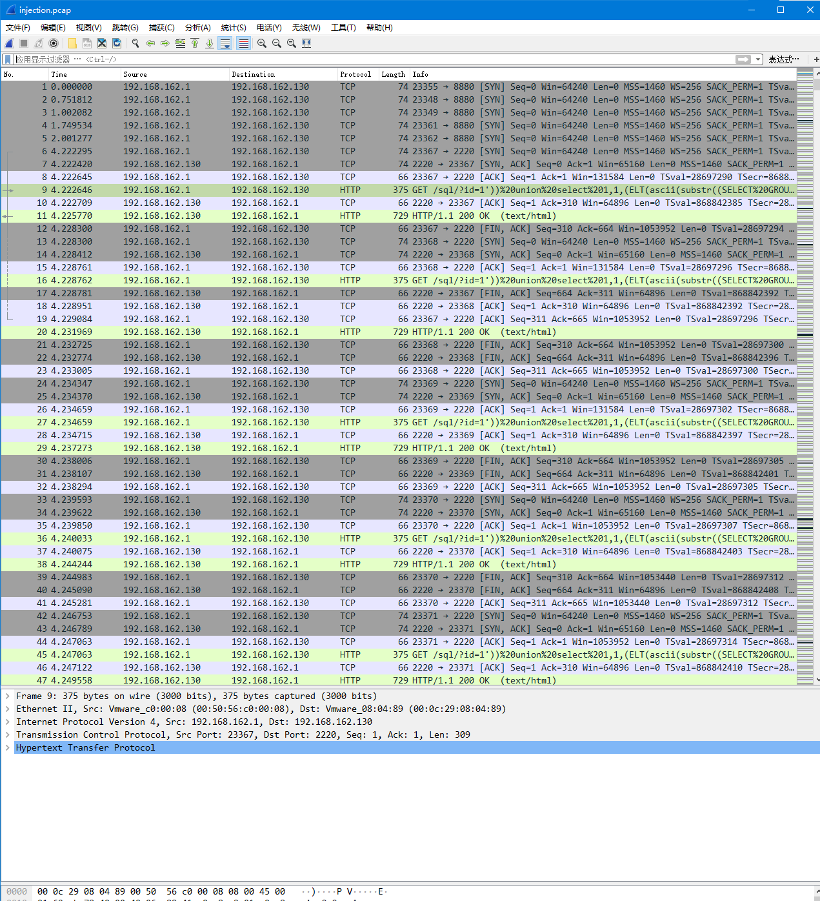Find a packet with magnifier icon

(135, 43)
